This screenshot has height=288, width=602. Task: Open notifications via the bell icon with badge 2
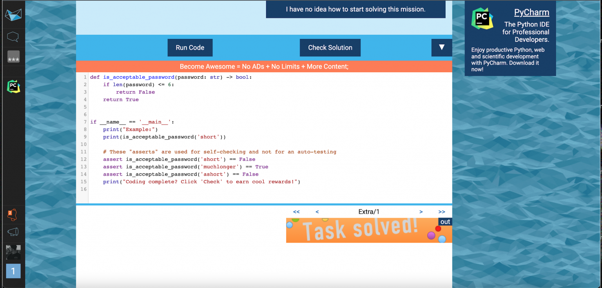click(13, 214)
